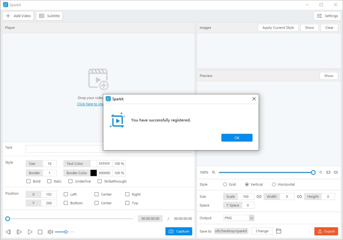The height and width of the screenshot is (240, 343).
Task: Open the Subtitle tool
Action: pyautogui.click(x=49, y=16)
